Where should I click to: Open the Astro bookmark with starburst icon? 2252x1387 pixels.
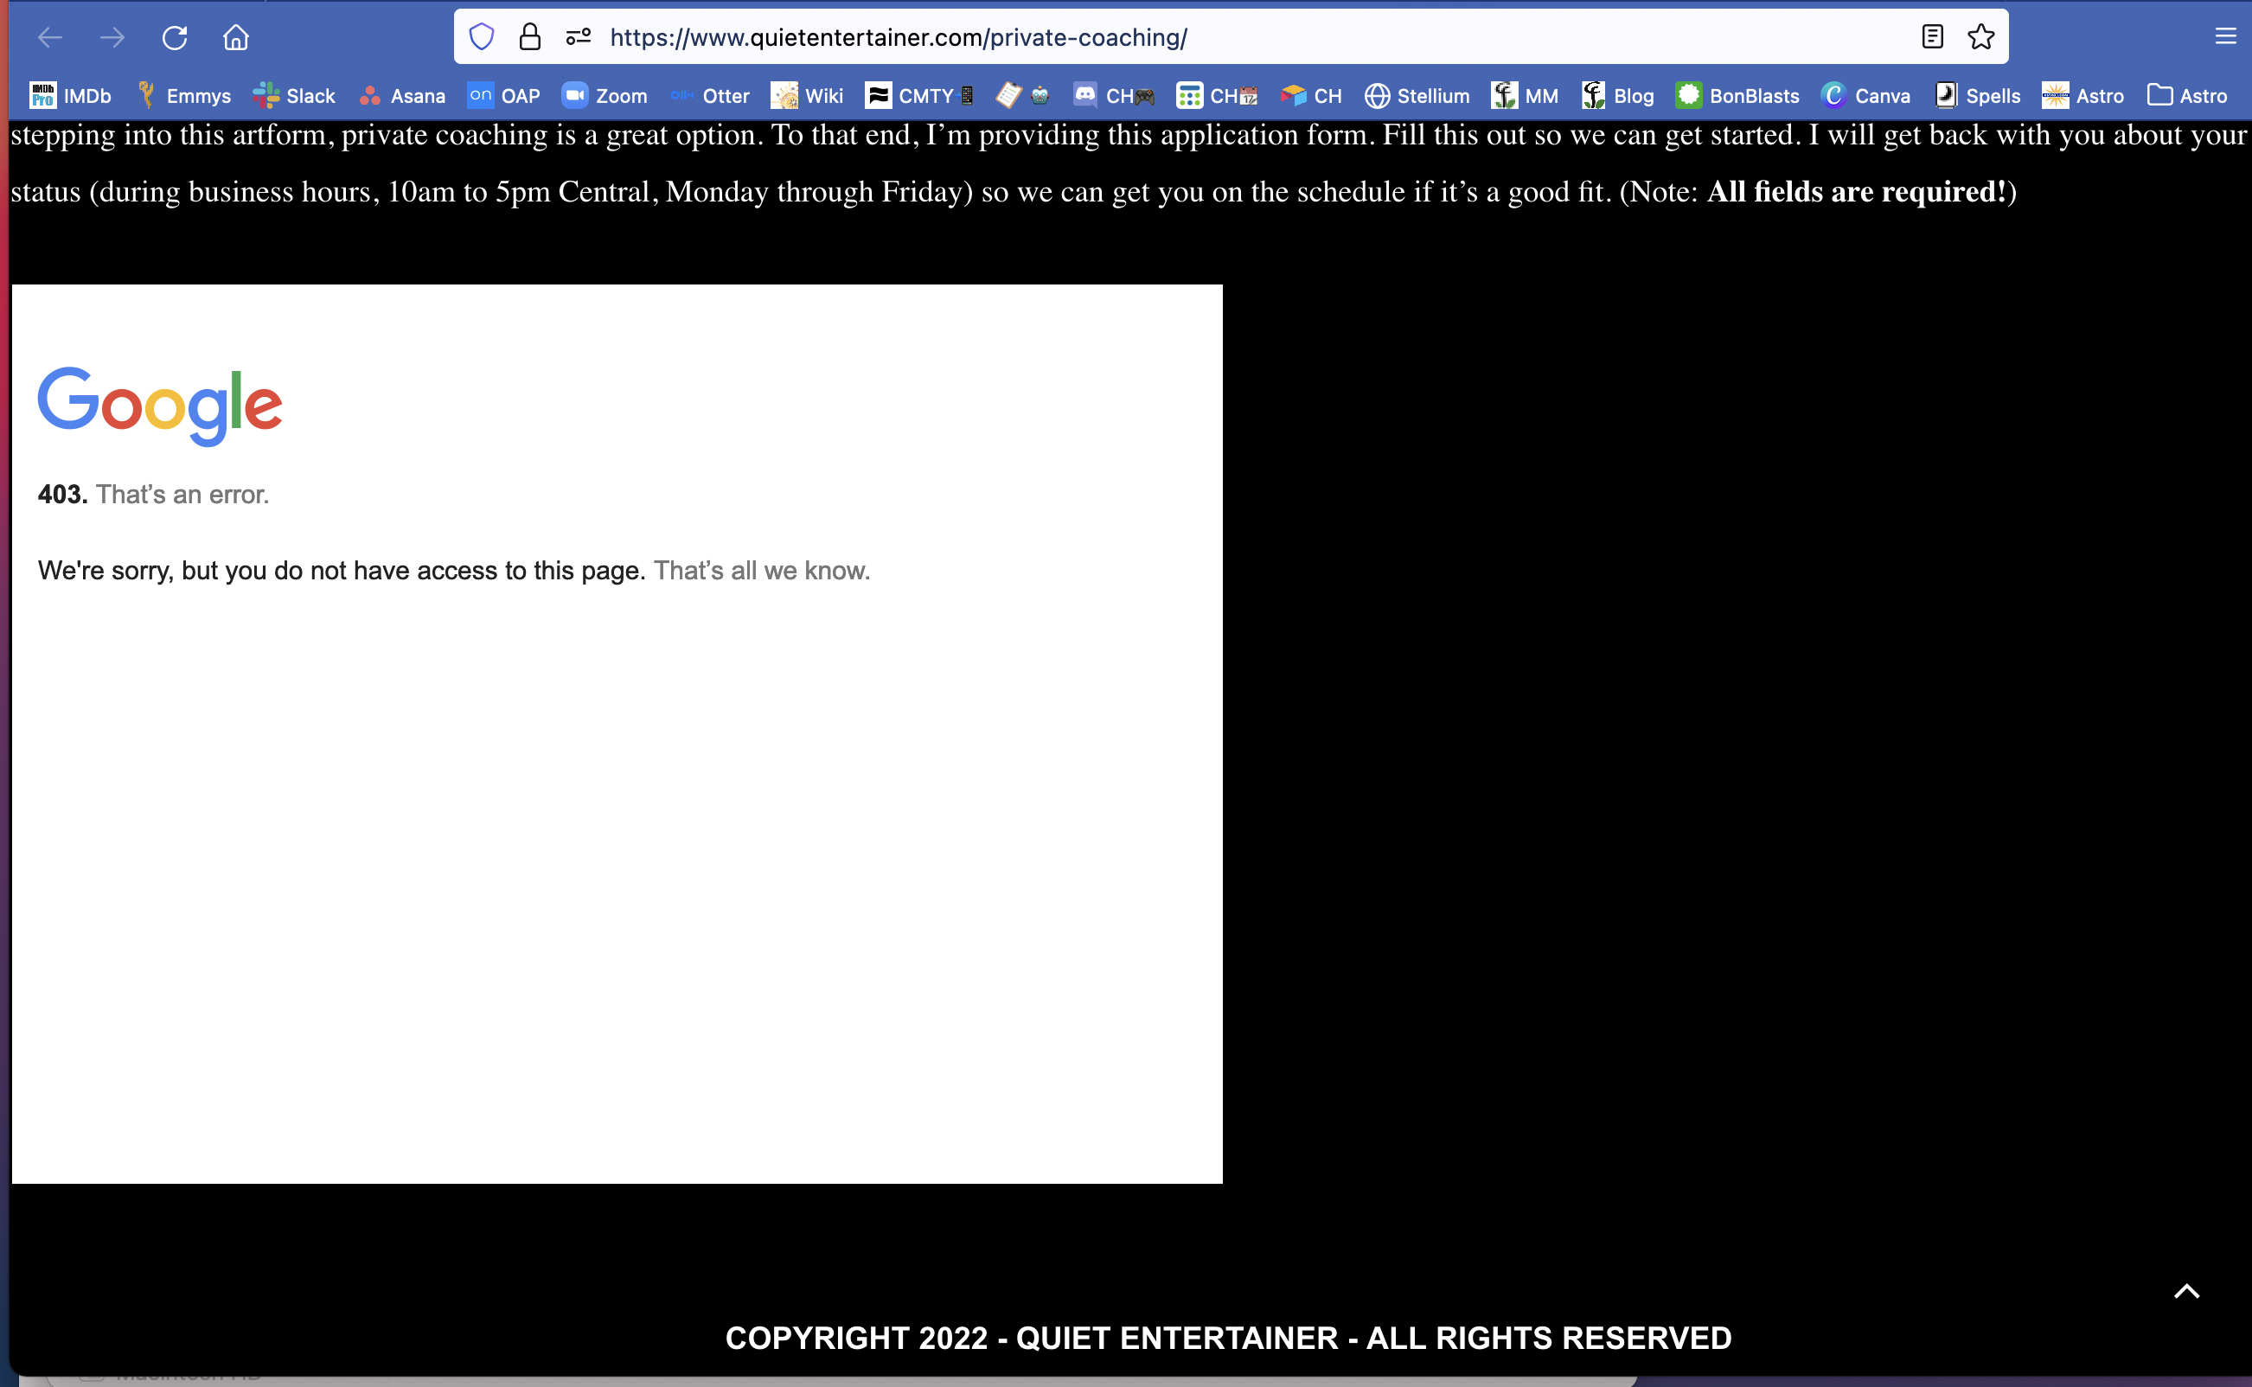[2083, 95]
